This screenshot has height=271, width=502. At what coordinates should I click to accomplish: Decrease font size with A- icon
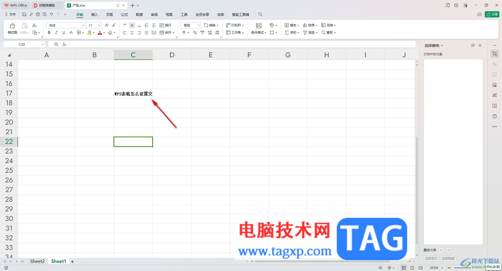click(114, 25)
